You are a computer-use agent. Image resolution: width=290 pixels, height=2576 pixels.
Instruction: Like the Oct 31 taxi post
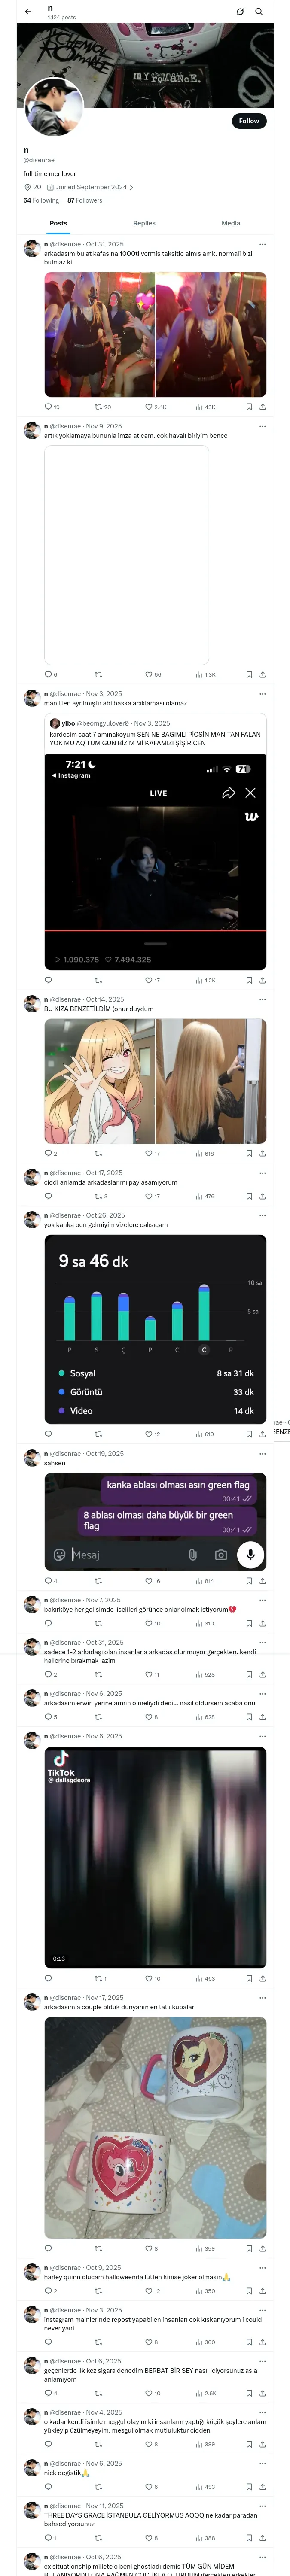tap(156, 407)
